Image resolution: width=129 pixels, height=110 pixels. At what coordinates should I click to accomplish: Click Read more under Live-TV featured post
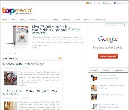[36, 48]
